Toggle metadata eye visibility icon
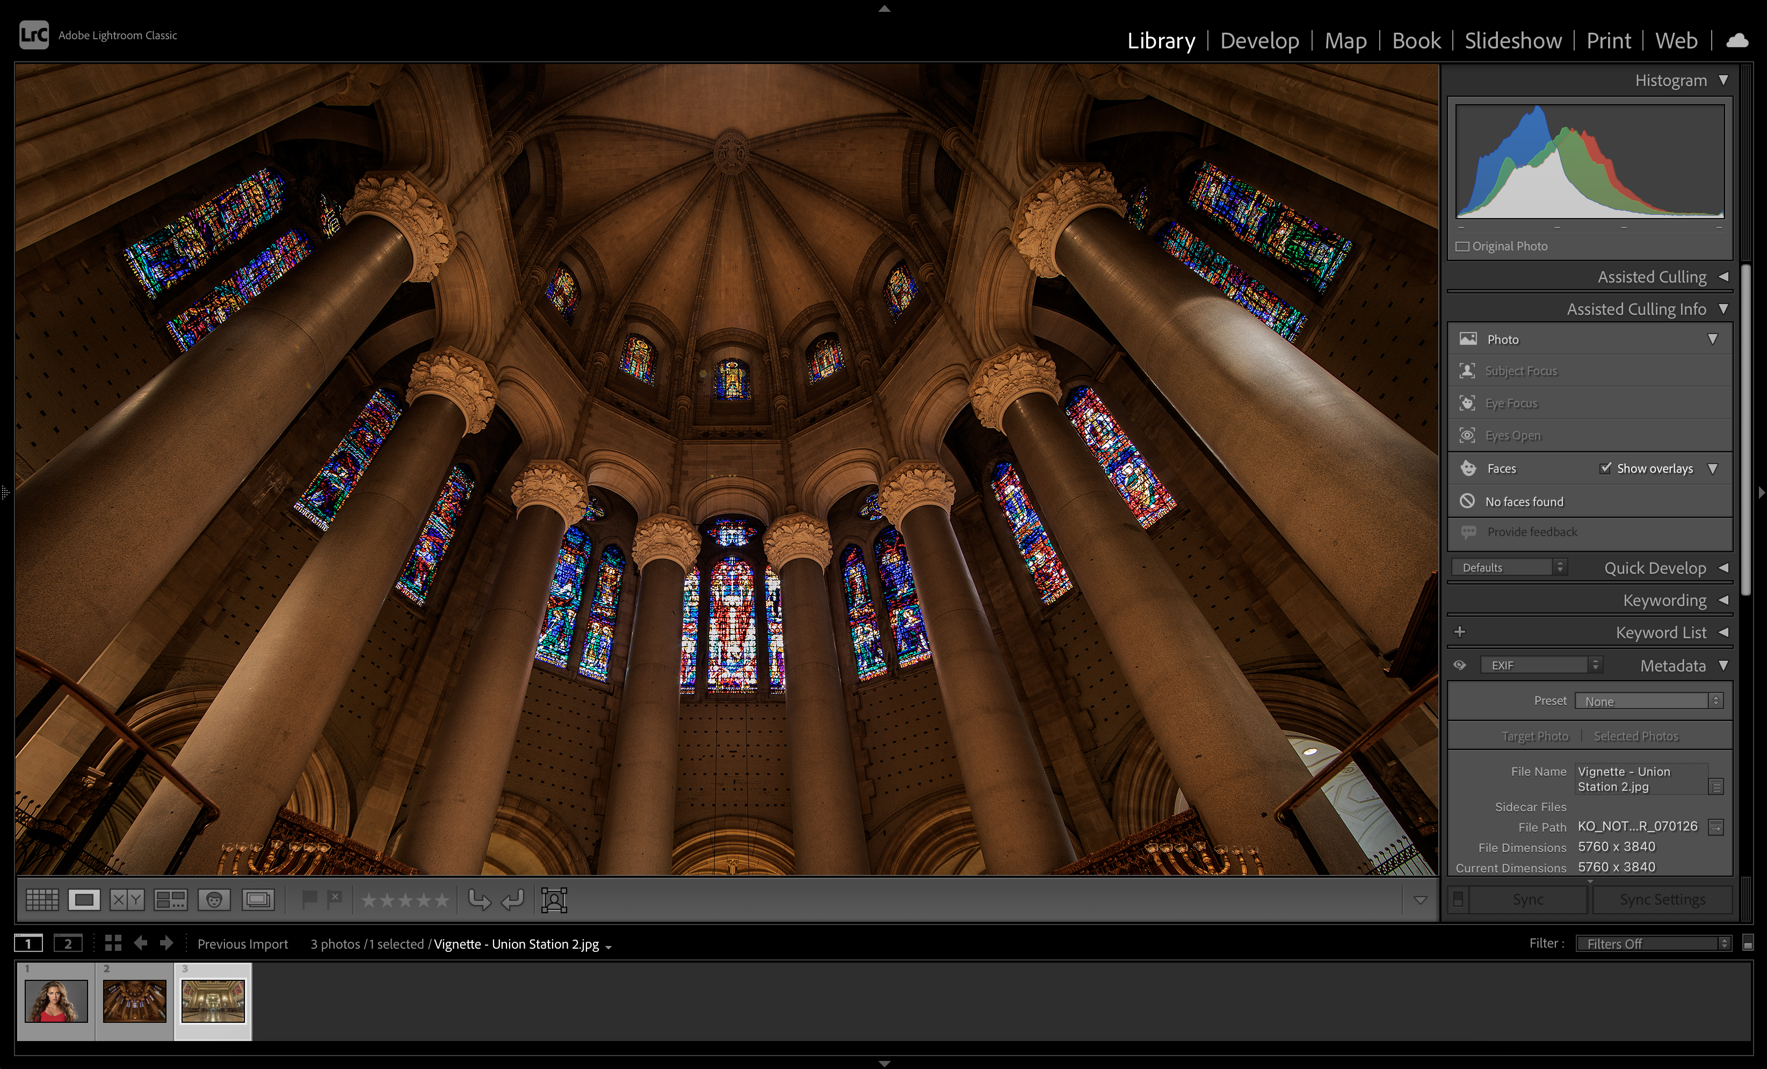 [x=1459, y=665]
